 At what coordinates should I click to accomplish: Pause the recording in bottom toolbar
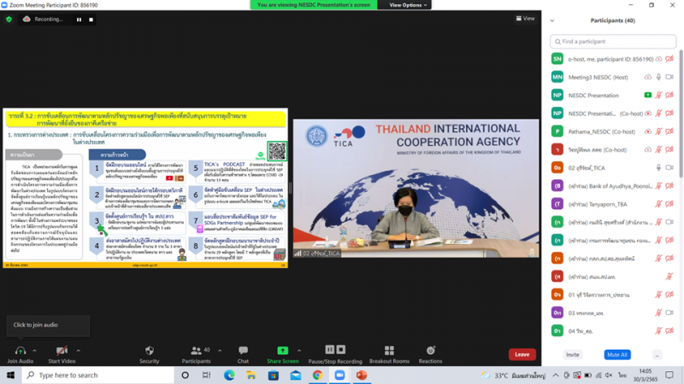tap(330, 350)
